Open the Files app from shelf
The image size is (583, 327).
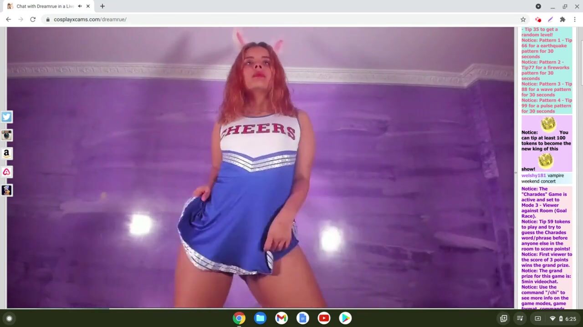point(260,318)
